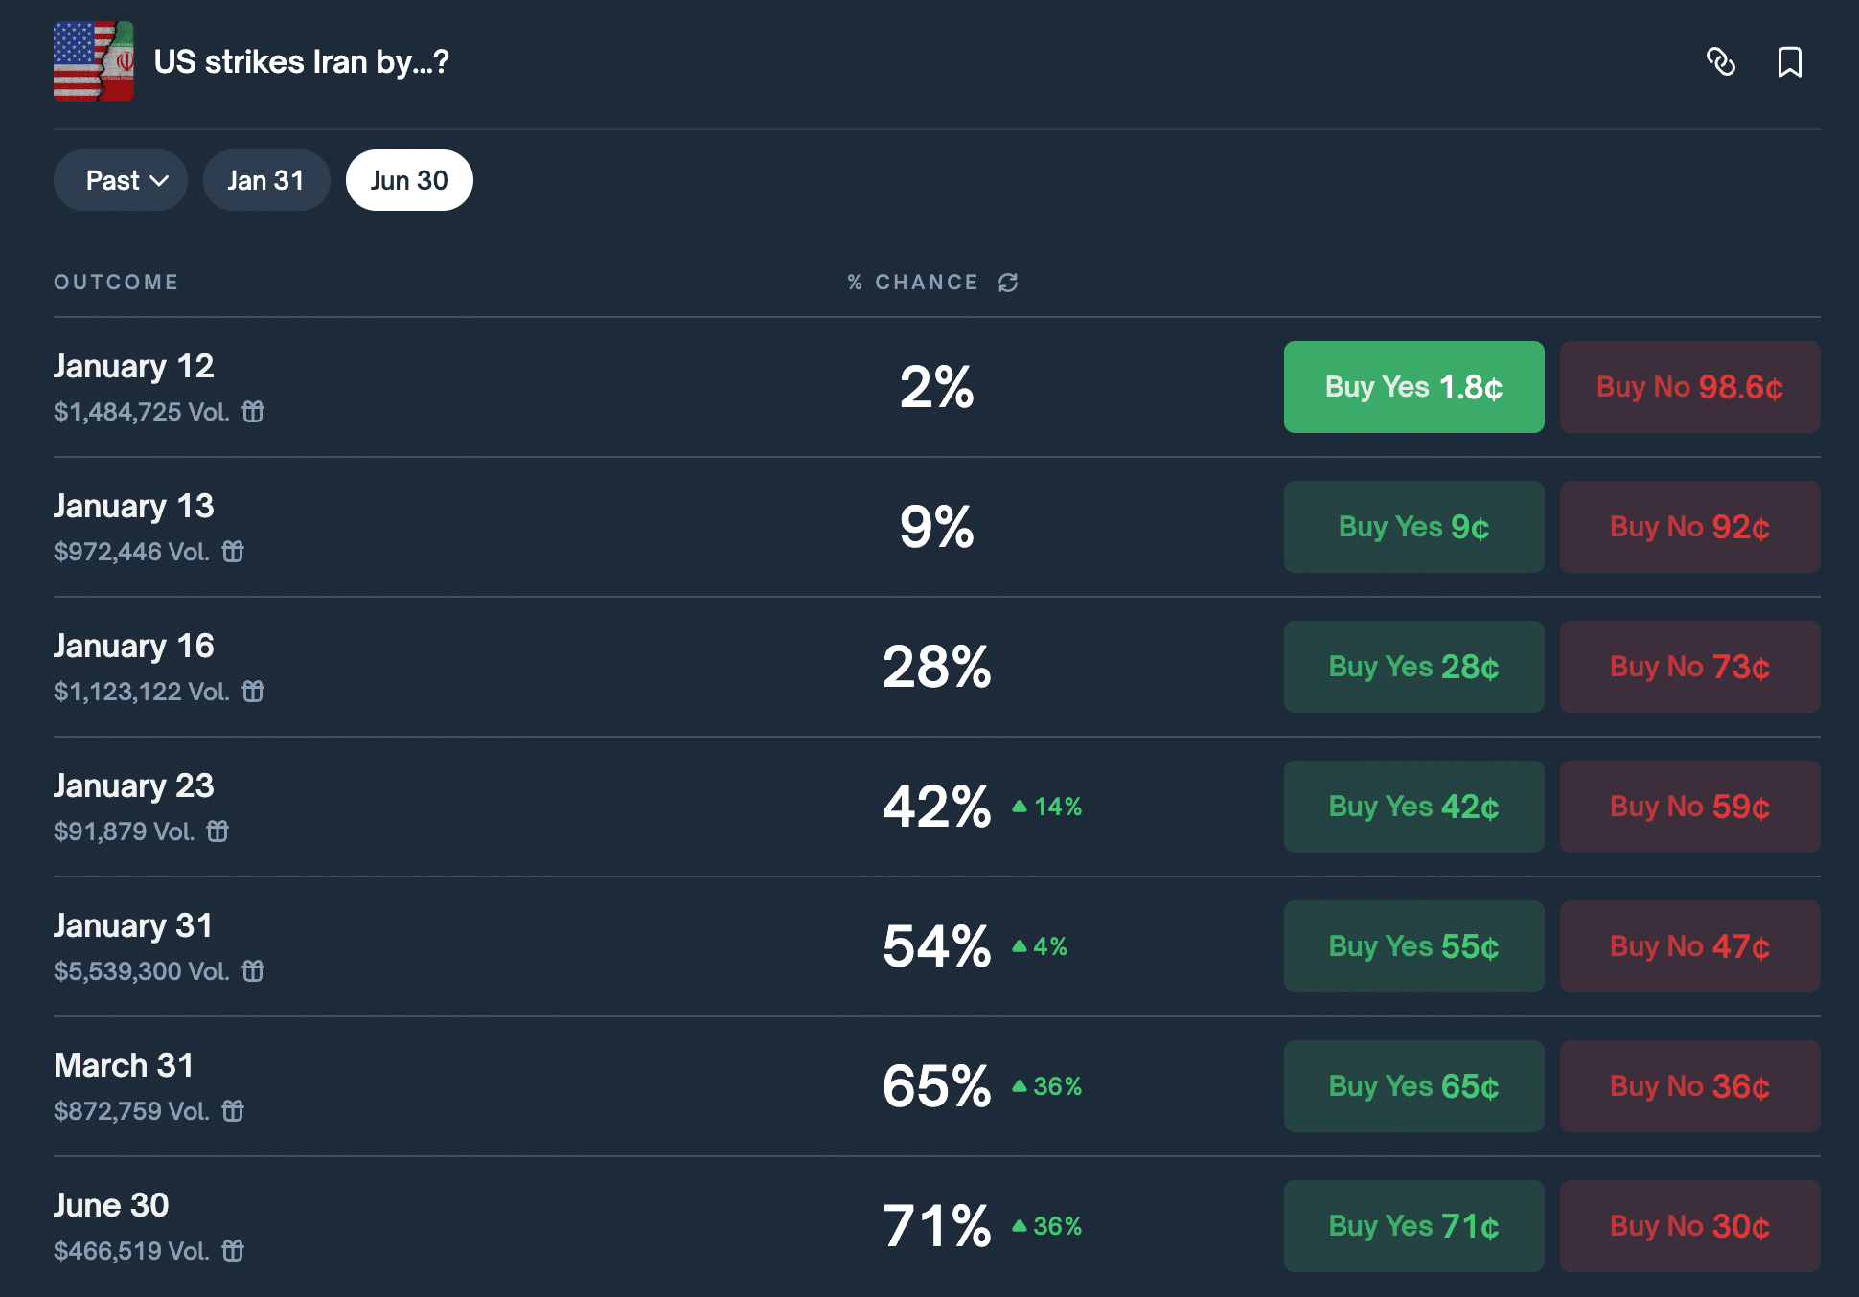Click the gift icon under January 23

pyautogui.click(x=218, y=831)
